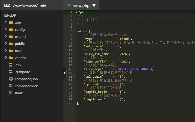This screenshot has height=122, width=195.
Task: Click the .env file icon
Action: 11,65
